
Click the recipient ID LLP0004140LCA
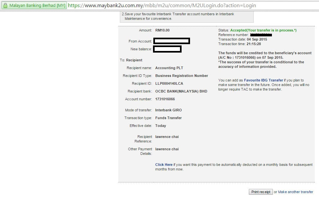pyautogui.click(x=169, y=83)
